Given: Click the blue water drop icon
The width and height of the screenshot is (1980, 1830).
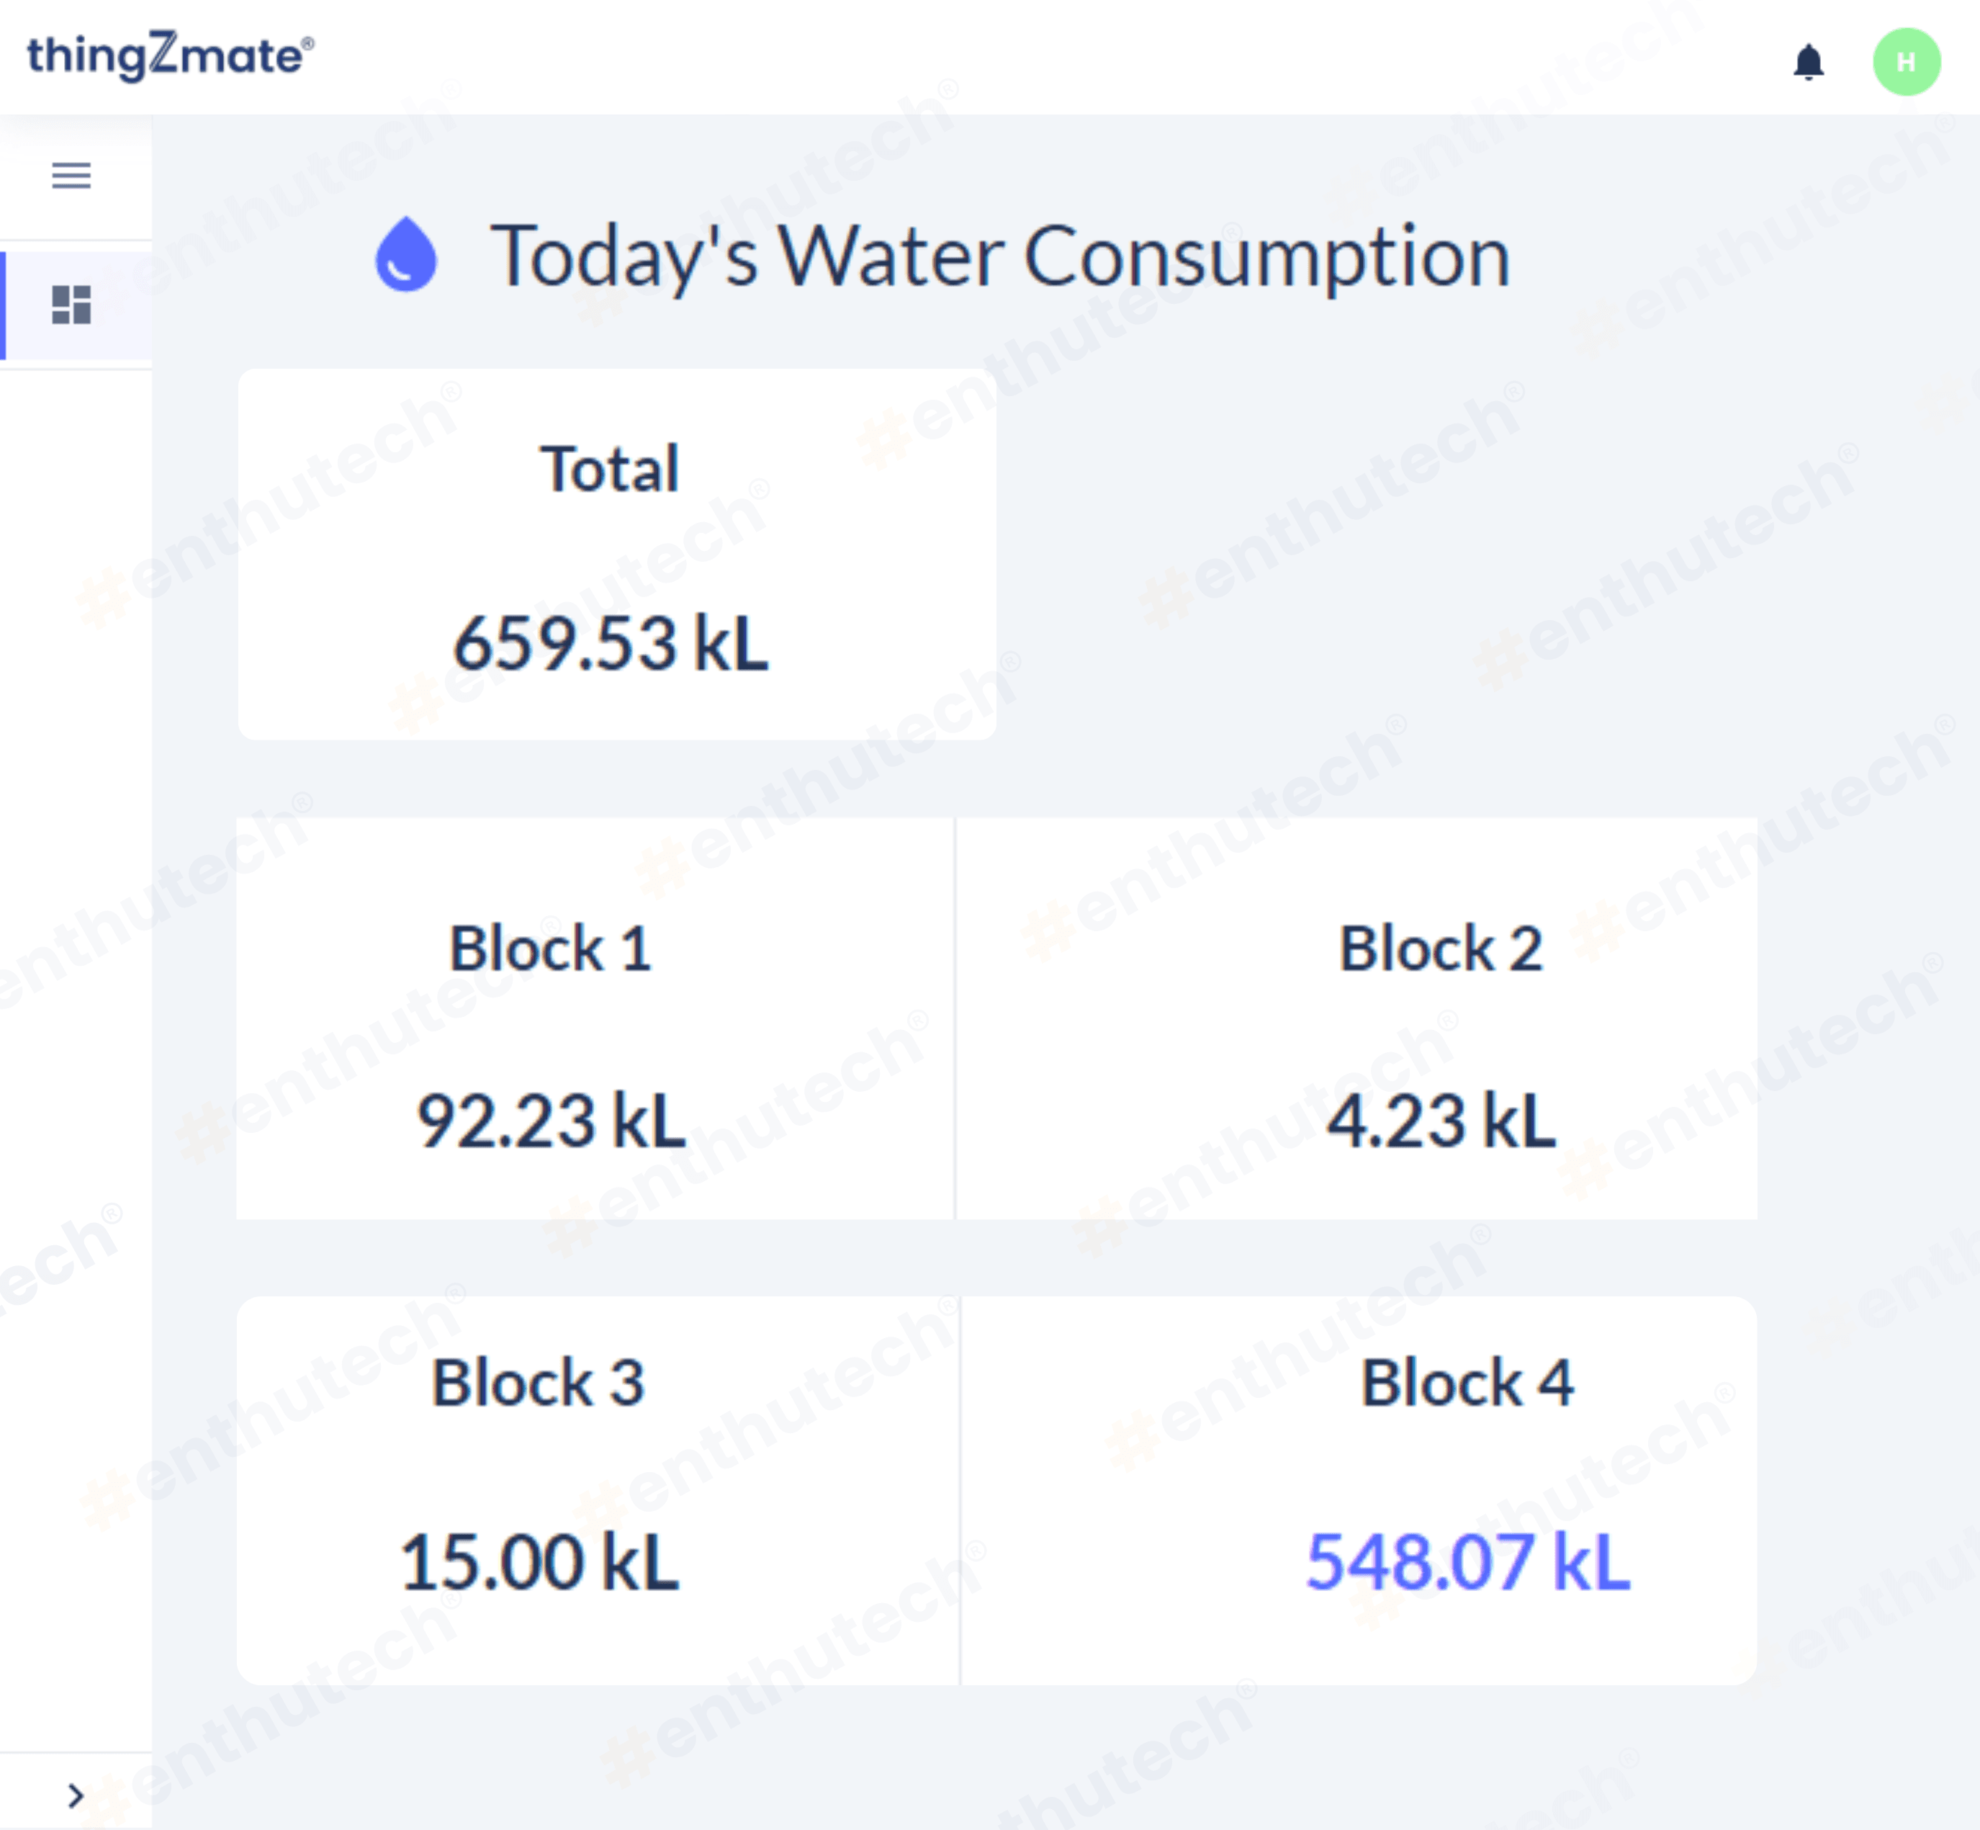Looking at the screenshot, I should point(406,256).
